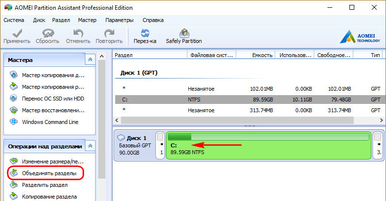
Task: Open the Параметры menu
Action: point(120,20)
